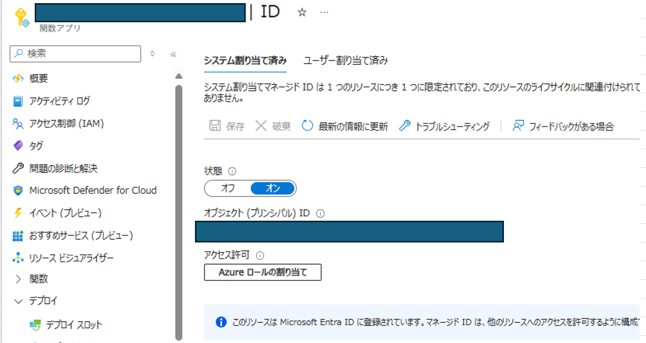This screenshot has width=646, height=343.
Task: Click the 検索 input field
Action: coord(76,53)
